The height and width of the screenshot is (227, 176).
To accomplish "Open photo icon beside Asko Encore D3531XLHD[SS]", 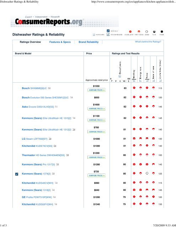I will click(x=57, y=107).
